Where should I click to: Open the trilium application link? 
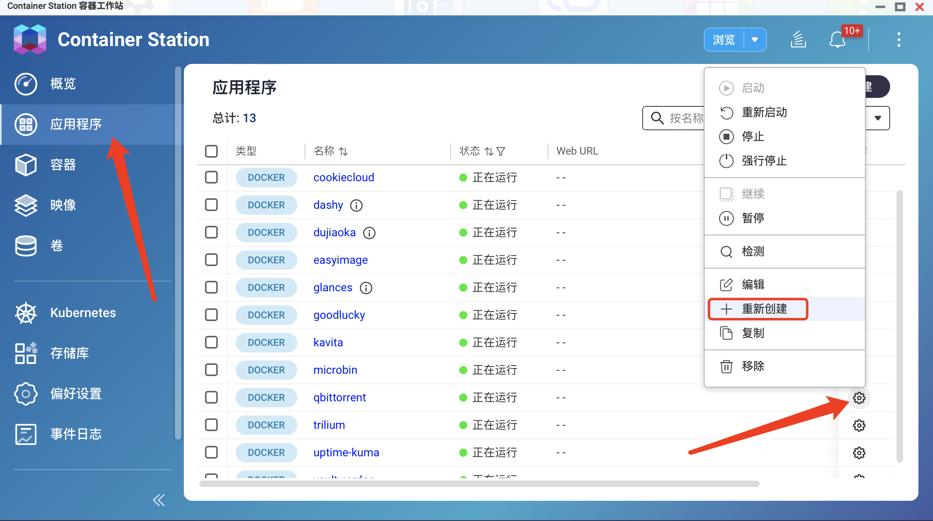pyautogui.click(x=329, y=425)
